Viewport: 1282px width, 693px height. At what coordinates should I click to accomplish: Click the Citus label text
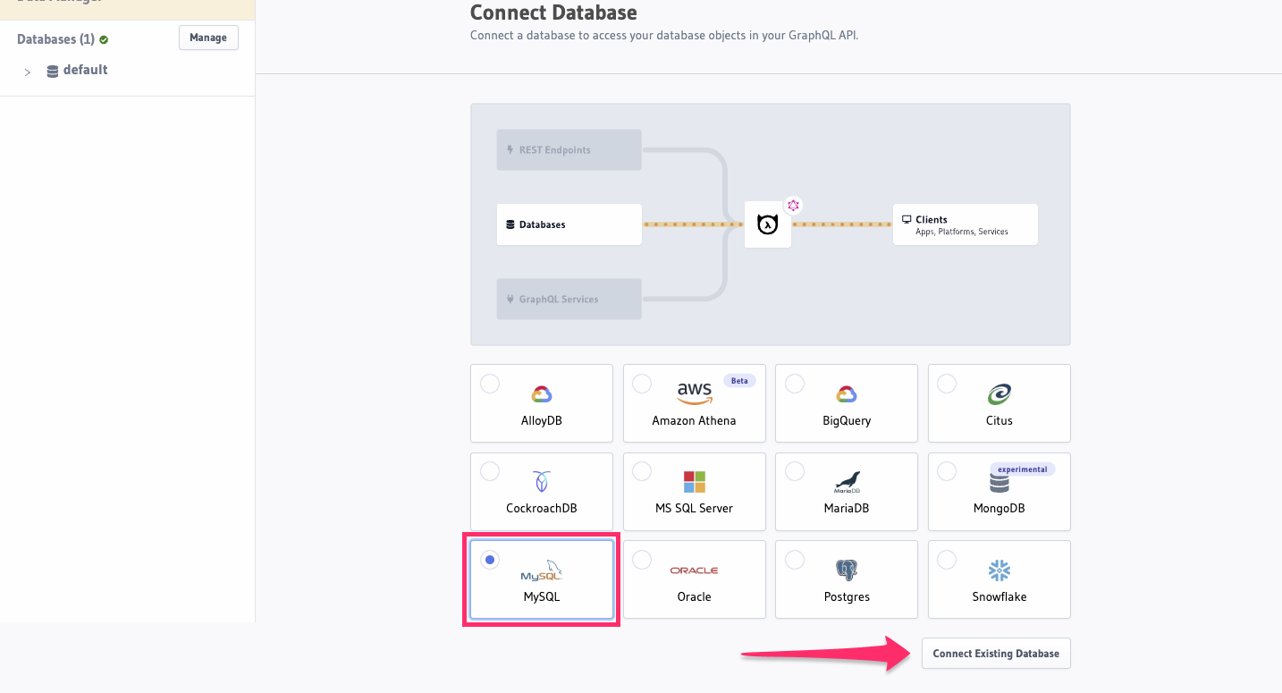point(999,420)
